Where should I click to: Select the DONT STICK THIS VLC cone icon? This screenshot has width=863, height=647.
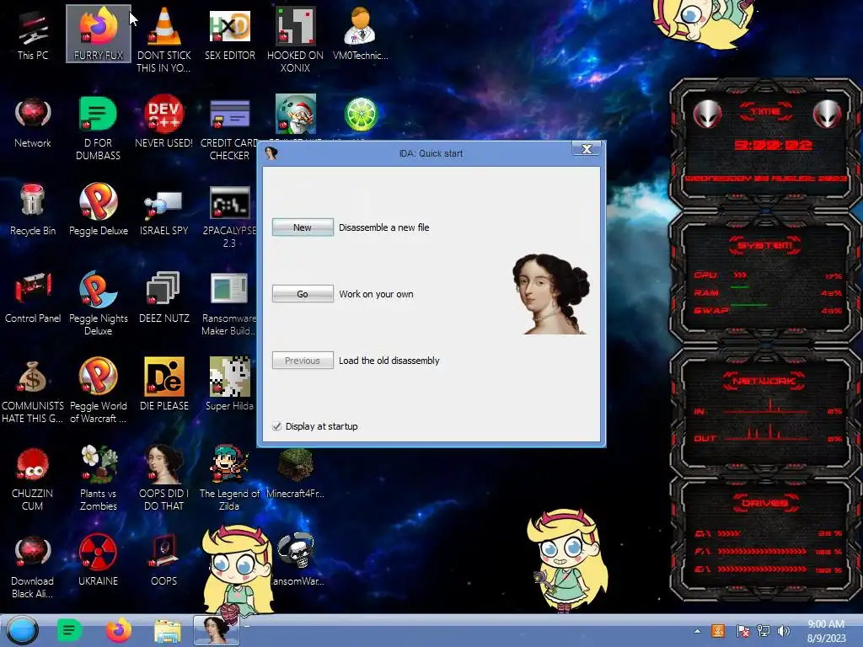click(x=164, y=40)
